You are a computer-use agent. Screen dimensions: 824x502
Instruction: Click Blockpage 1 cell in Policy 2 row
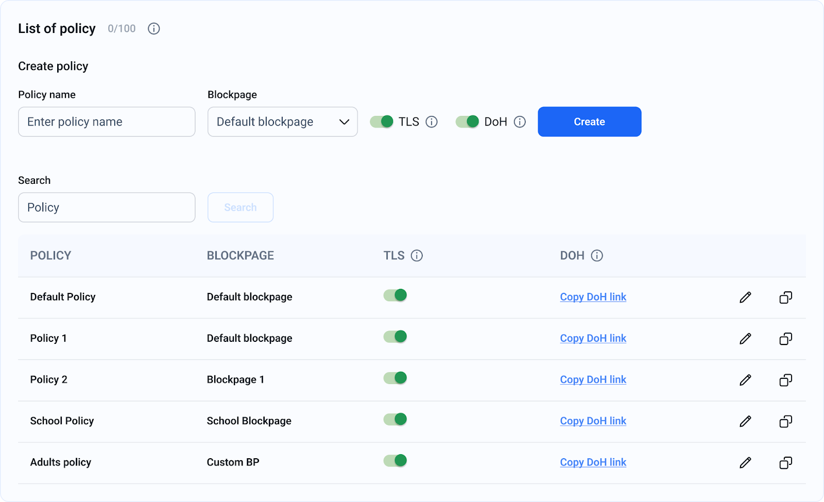tap(235, 379)
